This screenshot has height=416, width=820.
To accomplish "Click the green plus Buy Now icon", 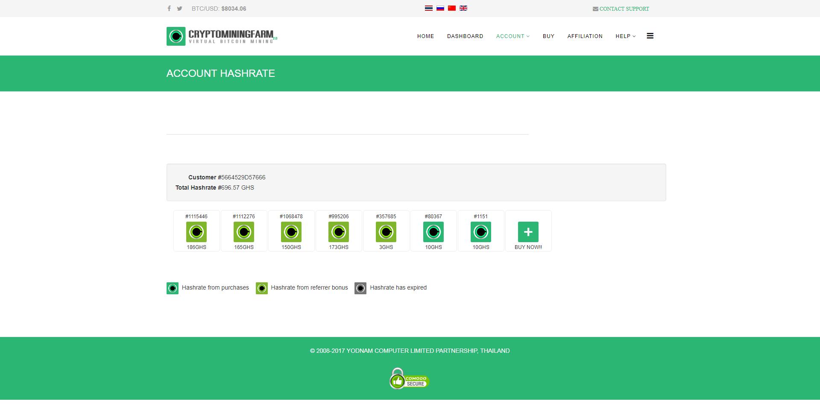I will tap(528, 232).
